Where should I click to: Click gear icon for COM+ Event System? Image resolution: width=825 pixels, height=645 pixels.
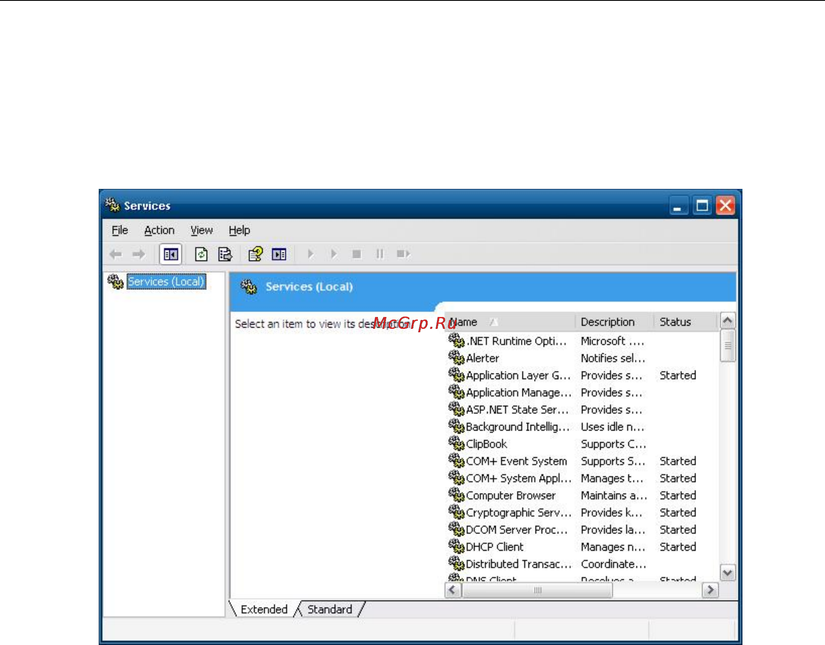456,461
